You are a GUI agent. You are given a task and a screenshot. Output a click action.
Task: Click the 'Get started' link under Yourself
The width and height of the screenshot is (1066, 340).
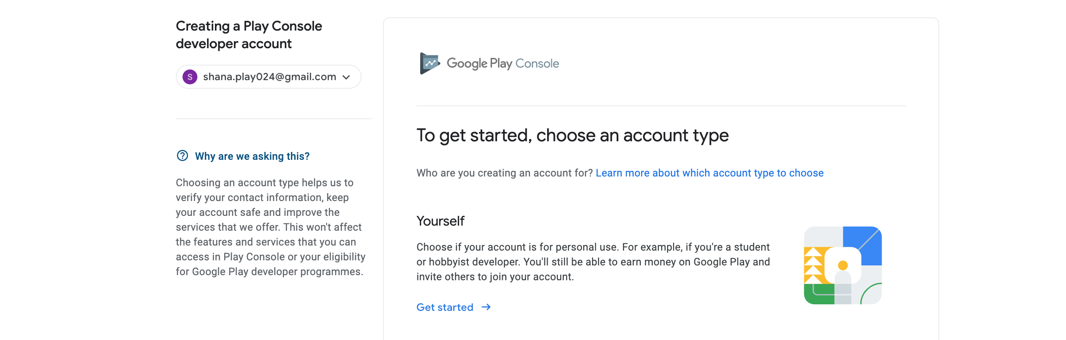pyautogui.click(x=445, y=308)
